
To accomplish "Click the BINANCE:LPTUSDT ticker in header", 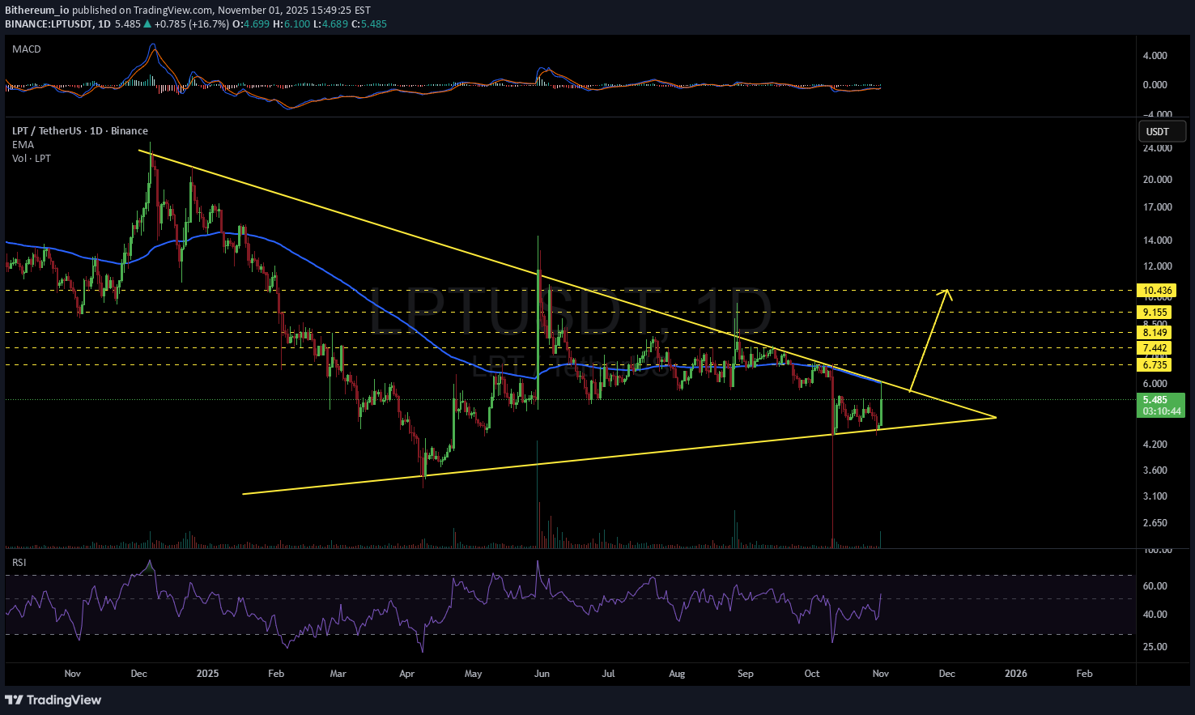I will (x=47, y=24).
